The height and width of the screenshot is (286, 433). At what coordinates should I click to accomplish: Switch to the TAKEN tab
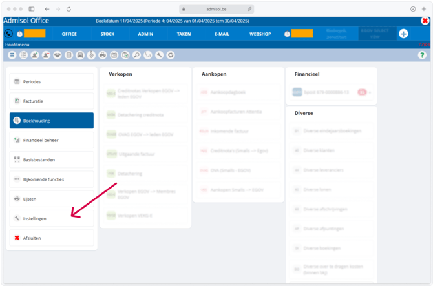tap(184, 34)
